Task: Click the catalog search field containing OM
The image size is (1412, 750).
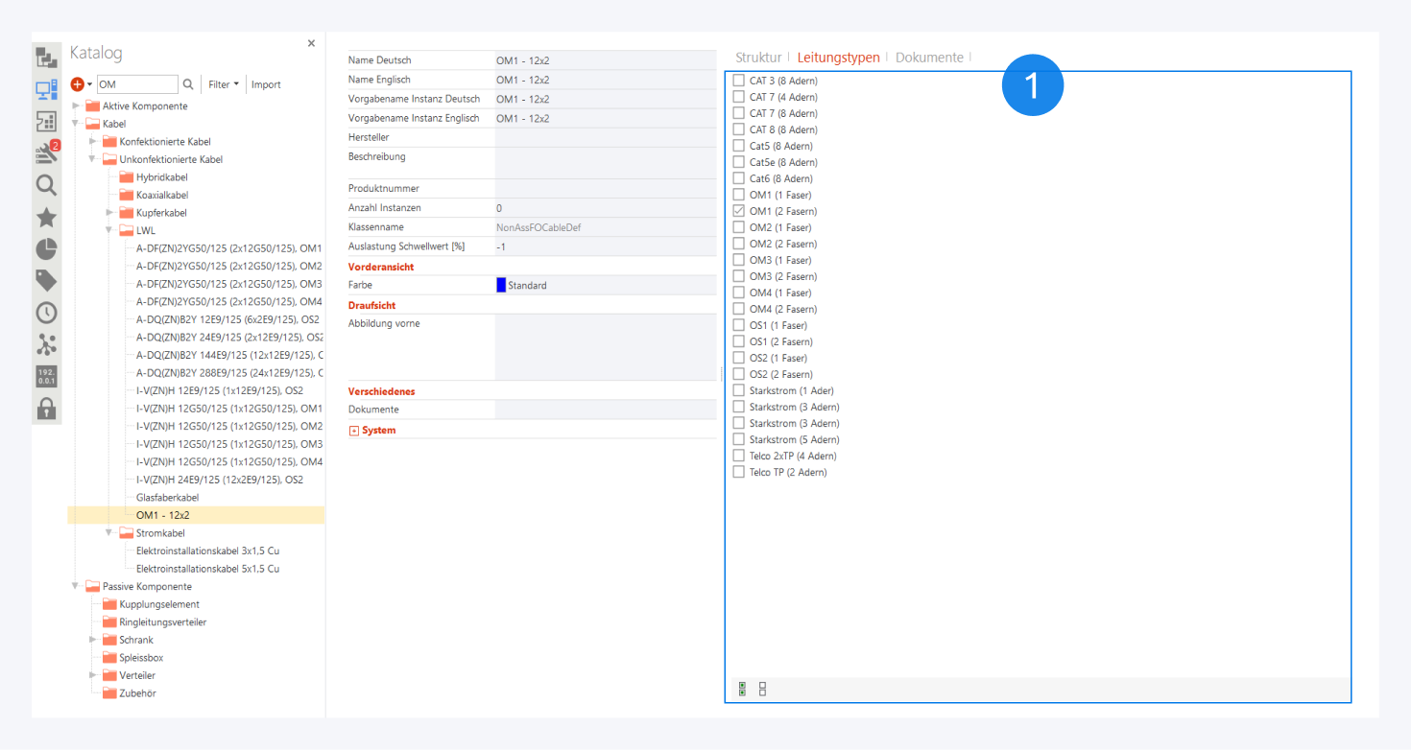Action: click(x=136, y=84)
